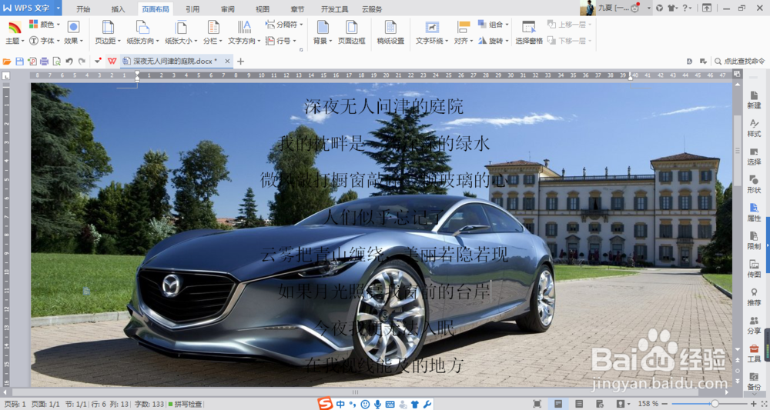This screenshot has height=410, width=770.
Task: Expand the 旋转 rotate dropdown
Action: coord(493,41)
